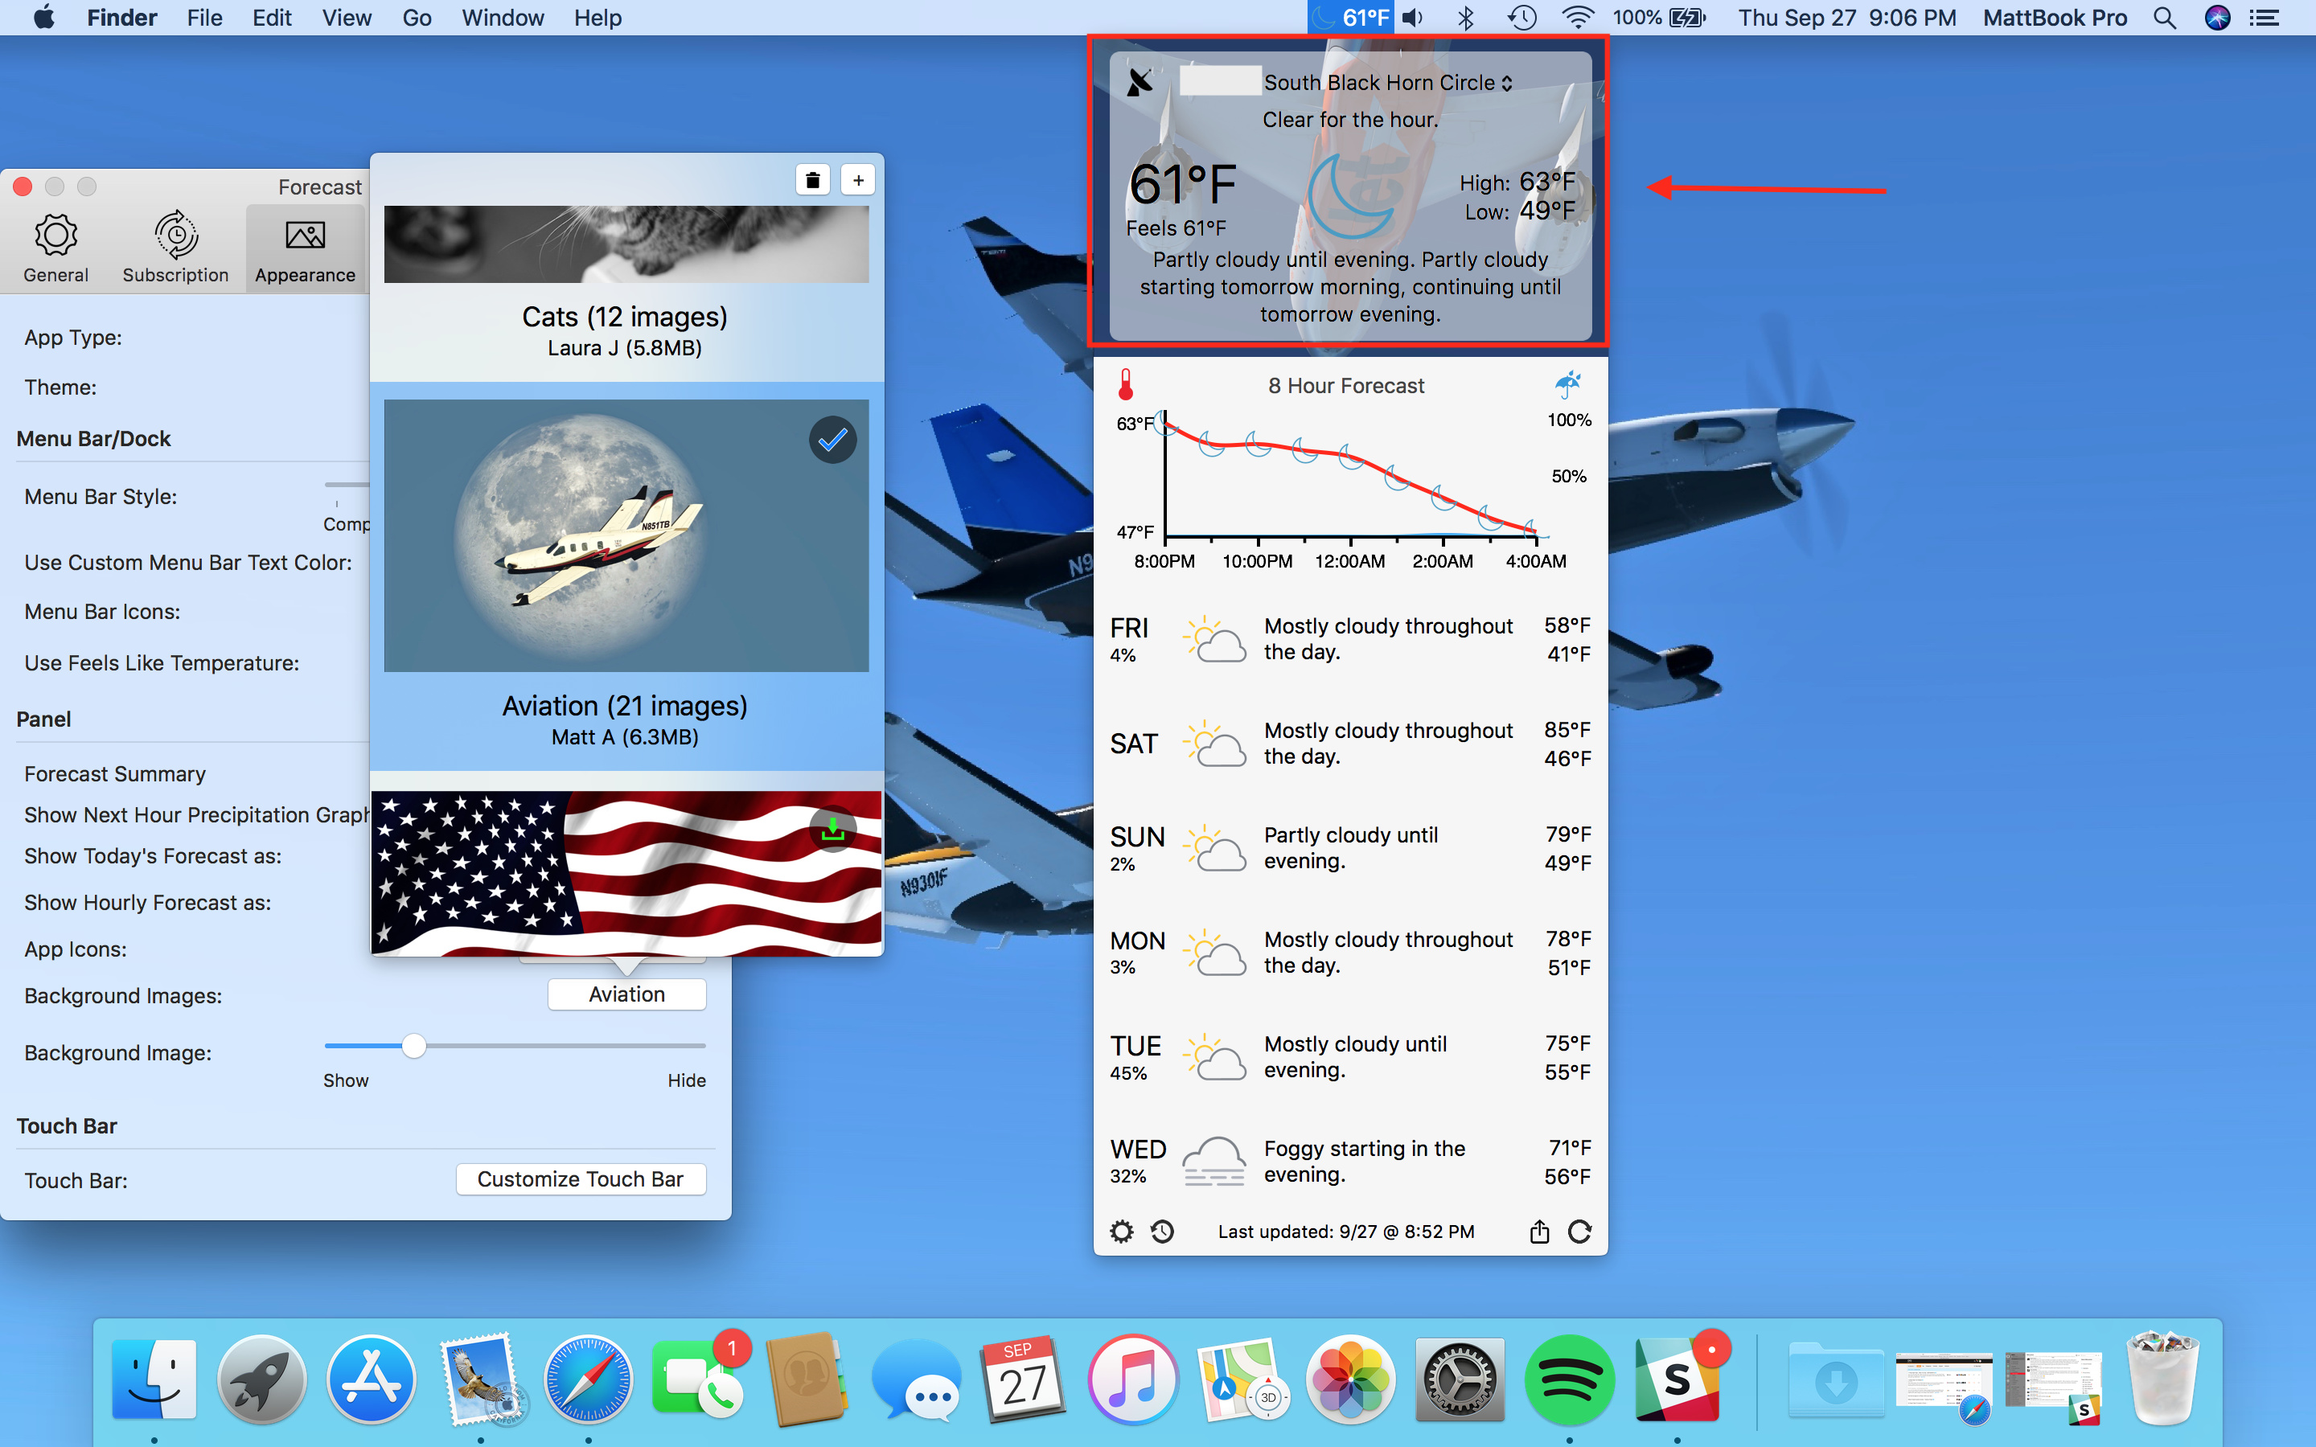Viewport: 2316px width, 1447px height.
Task: Download the American flag image pack
Action: coord(832,830)
